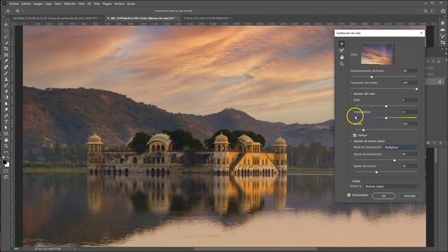The height and width of the screenshot is (252, 448).
Task: Open the Imagen menu
Action: [x=38, y=3]
